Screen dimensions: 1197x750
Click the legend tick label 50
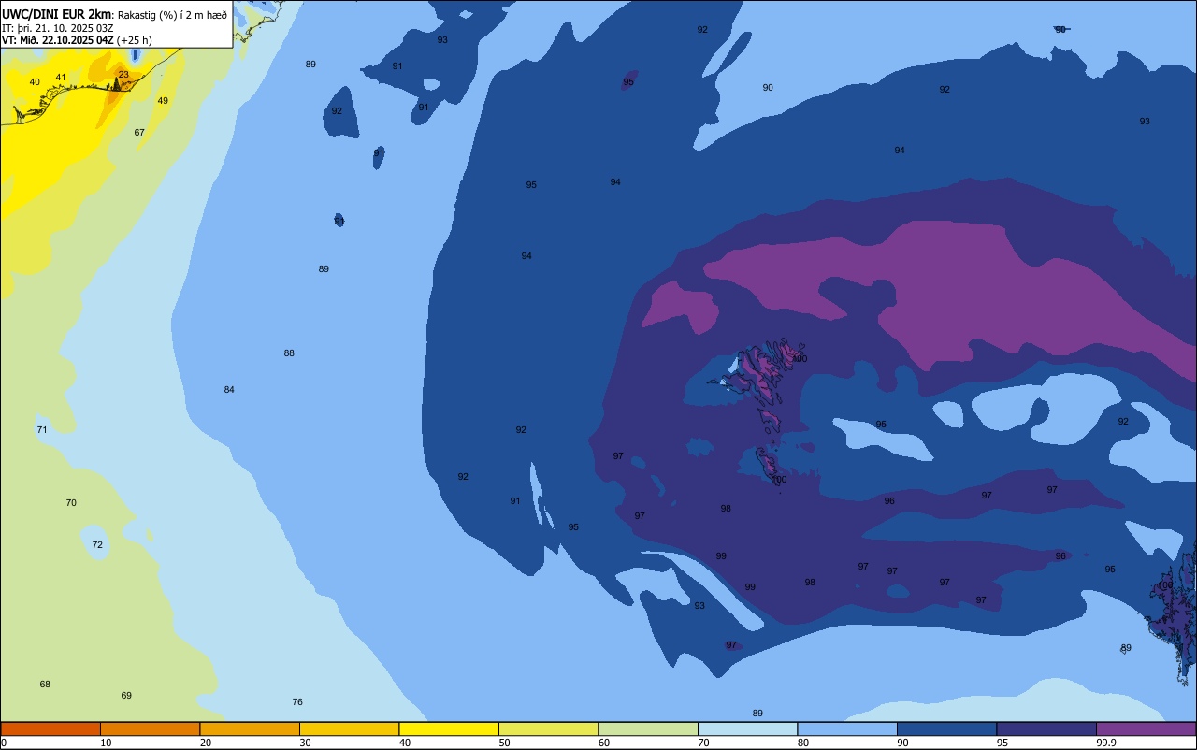[504, 743]
